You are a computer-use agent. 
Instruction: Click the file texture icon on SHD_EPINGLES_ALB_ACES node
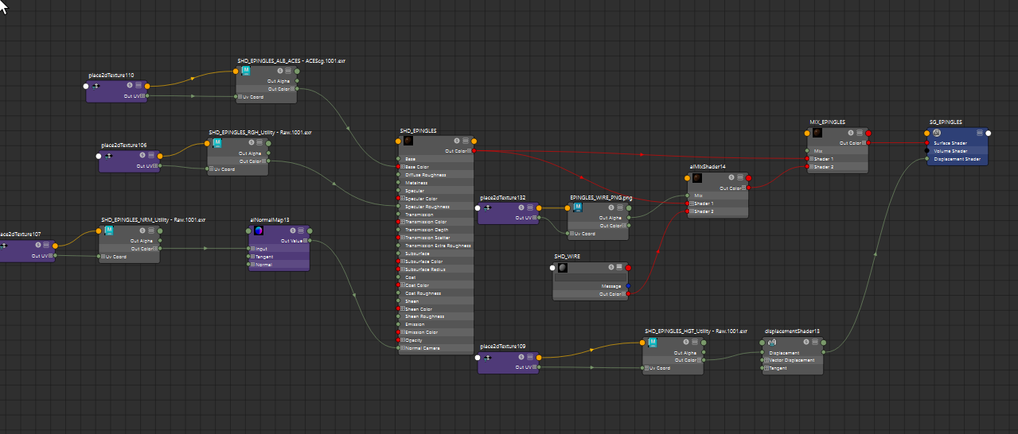coord(247,71)
